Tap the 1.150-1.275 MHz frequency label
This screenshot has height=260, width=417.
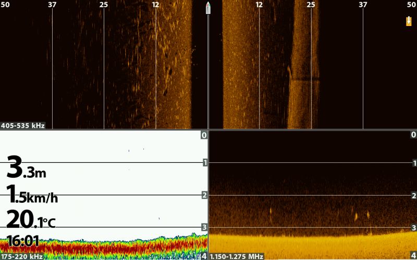237,256
